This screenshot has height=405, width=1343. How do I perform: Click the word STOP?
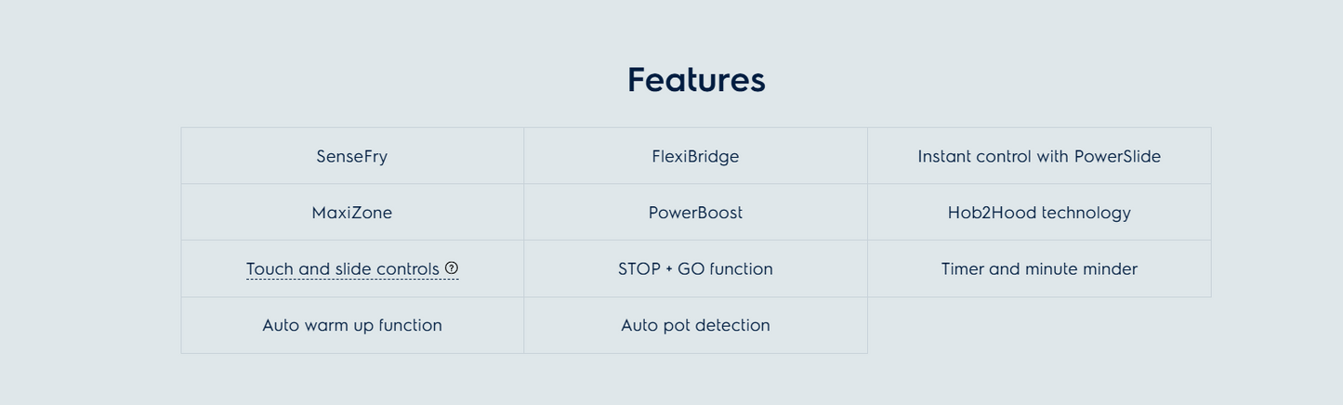pos(639,269)
